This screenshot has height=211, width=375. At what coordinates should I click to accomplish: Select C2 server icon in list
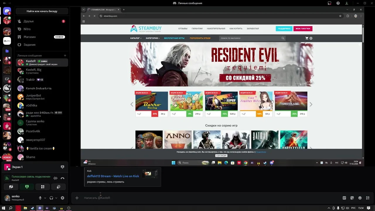7,79
